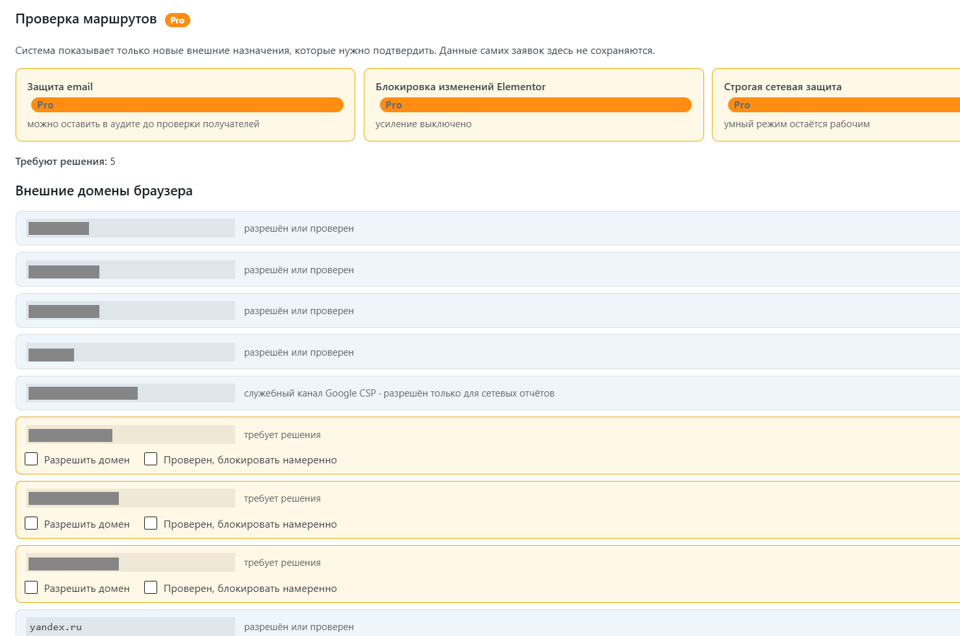Tick 'Проверен, блокировать намеренно' in row below Google CSP row

tap(151, 459)
